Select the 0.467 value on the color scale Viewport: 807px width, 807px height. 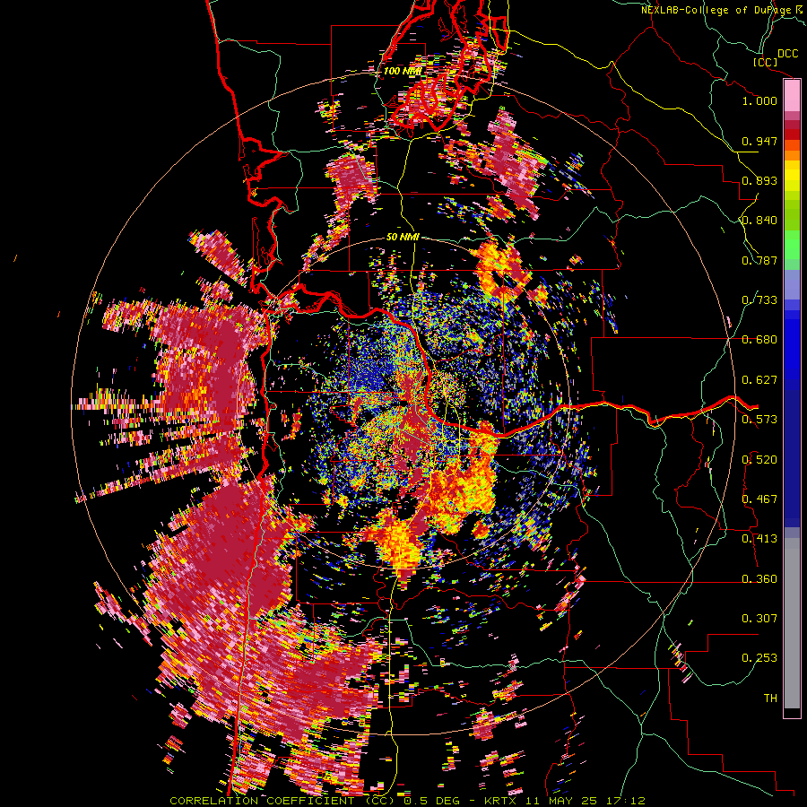(x=759, y=499)
